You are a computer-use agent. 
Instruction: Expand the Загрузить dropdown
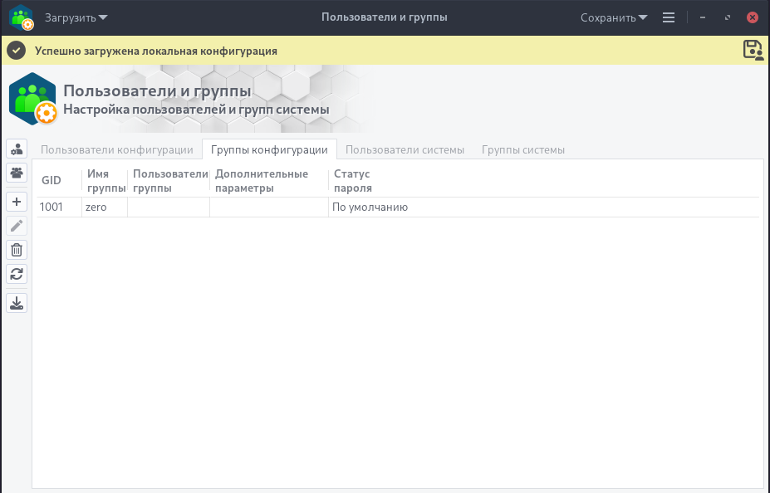tap(76, 17)
